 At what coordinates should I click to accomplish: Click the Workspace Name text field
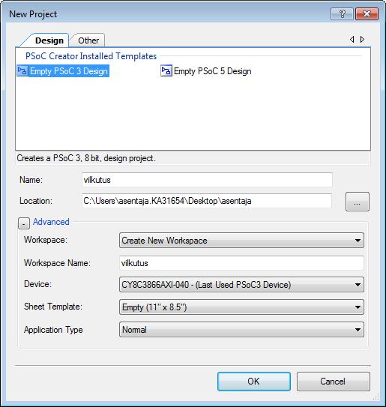[x=241, y=263]
